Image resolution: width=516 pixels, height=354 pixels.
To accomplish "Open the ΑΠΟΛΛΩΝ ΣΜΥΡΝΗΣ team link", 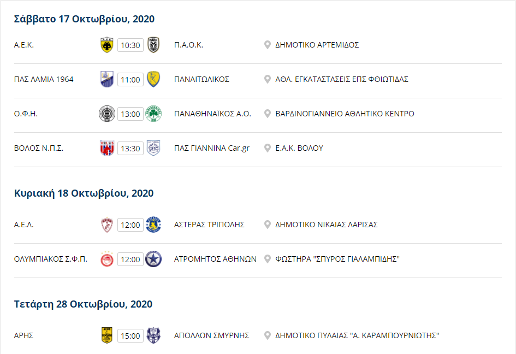I will click(212, 335).
